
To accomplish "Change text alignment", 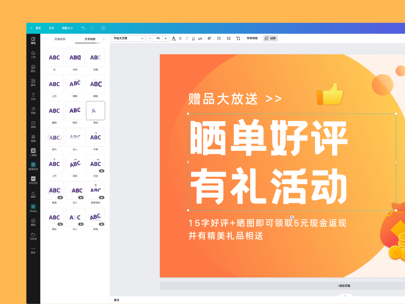I will (210, 38).
